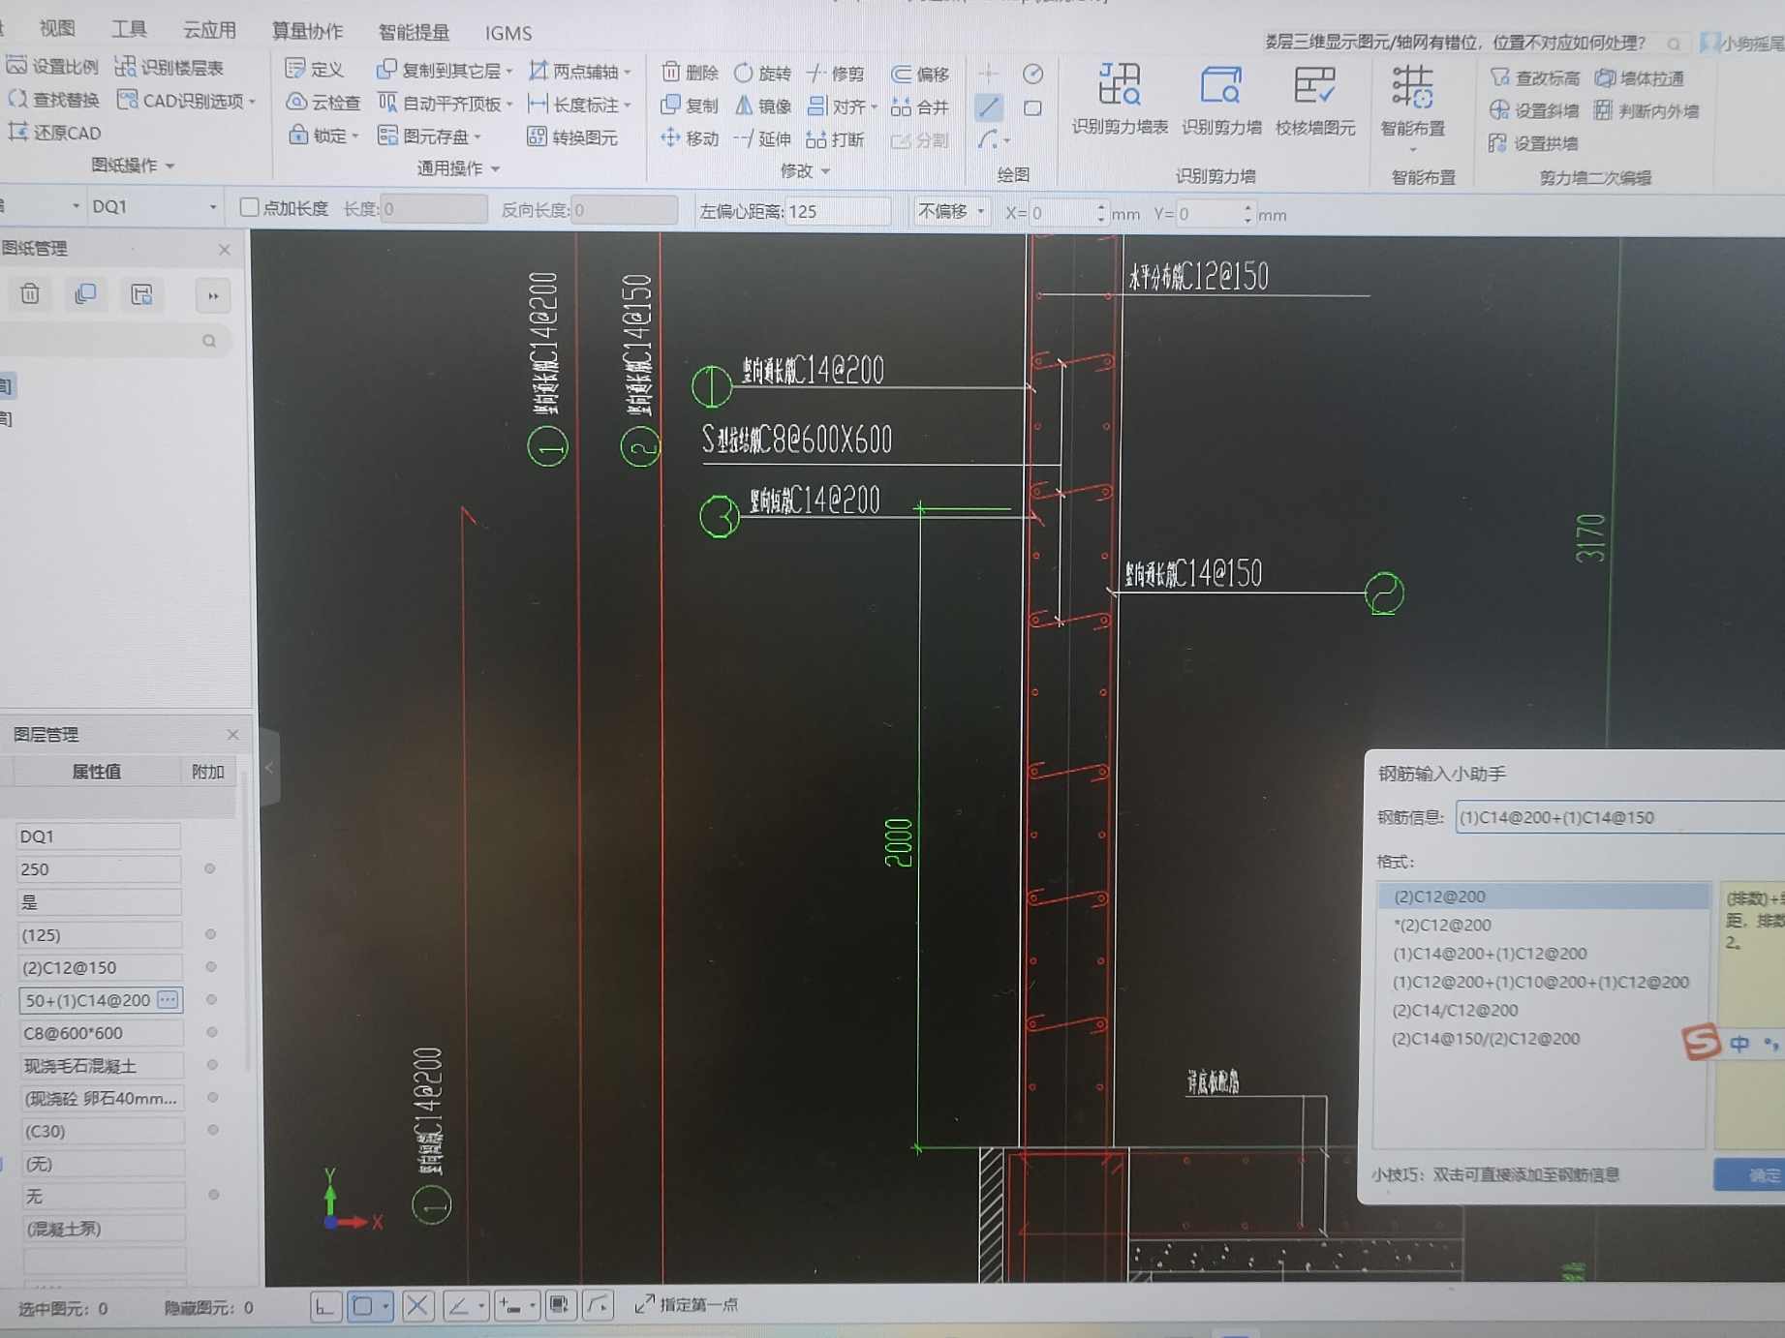
Task: Click the 智能布置 icon
Action: [1412, 89]
